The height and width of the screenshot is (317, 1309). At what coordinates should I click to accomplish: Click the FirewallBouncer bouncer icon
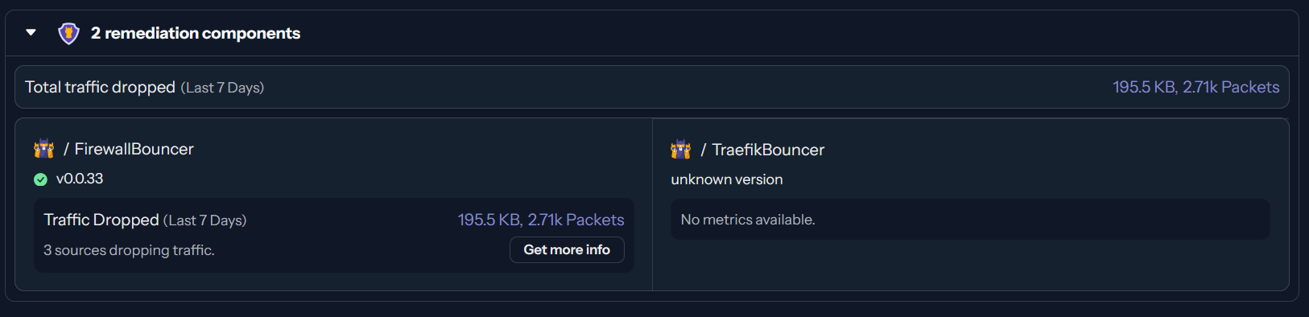(44, 149)
